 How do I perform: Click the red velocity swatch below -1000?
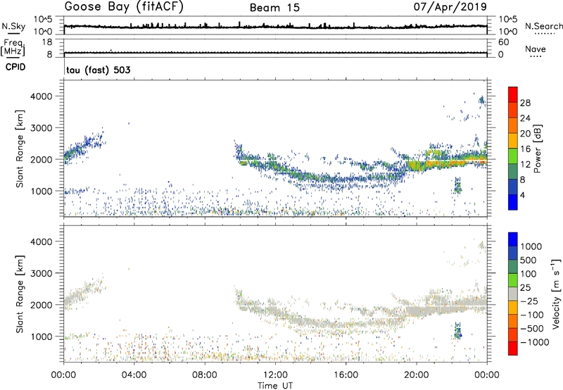[513, 348]
